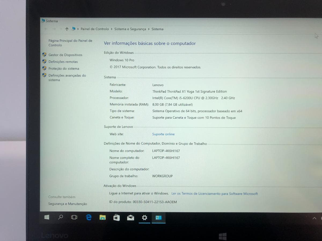The image size is (322, 241).
Task: Open Gestor de Dispositivos link
Action: click(65, 55)
